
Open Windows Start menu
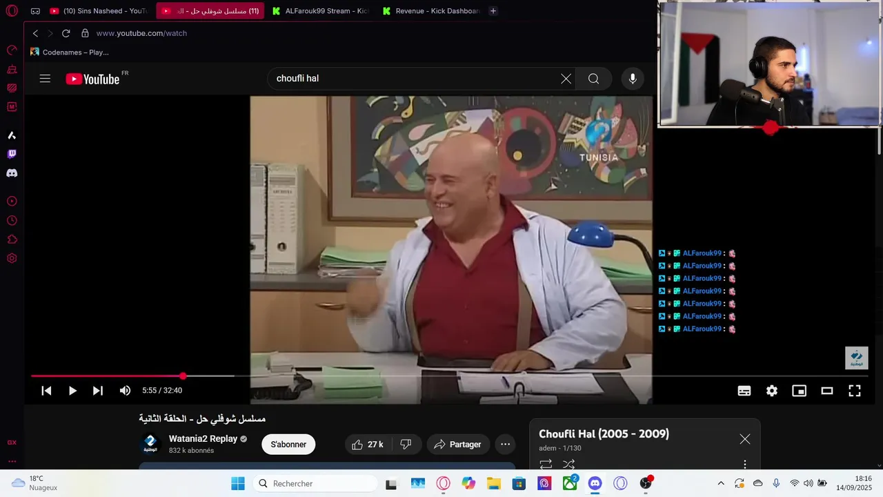pos(237,483)
